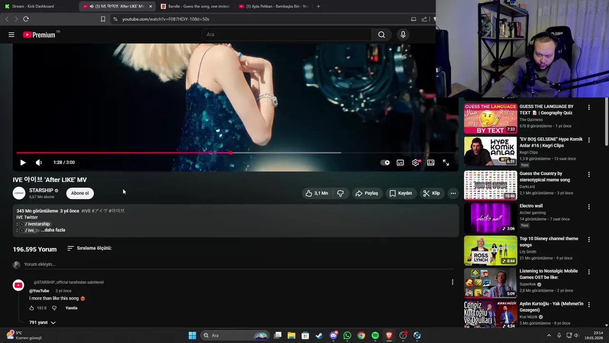Viewport: 609px width, 343px height.
Task: Open options for Electro wall video
Action: coord(589,207)
